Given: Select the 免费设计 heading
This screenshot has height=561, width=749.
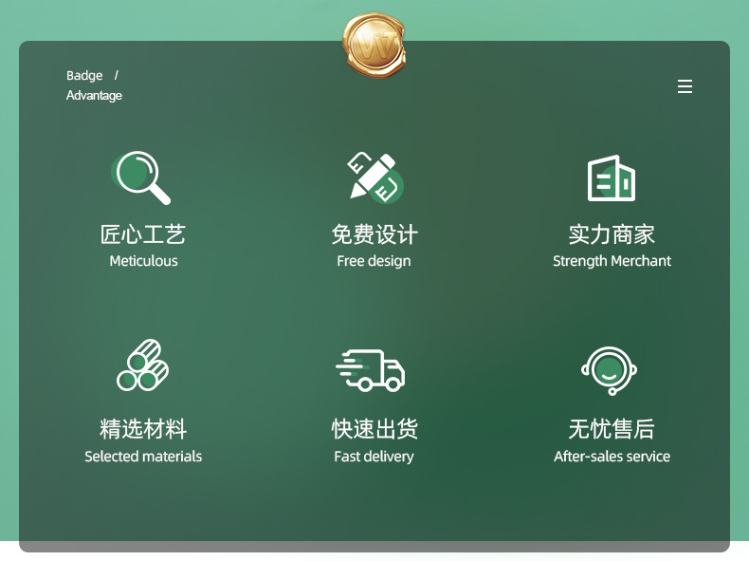Looking at the screenshot, I should [x=374, y=234].
